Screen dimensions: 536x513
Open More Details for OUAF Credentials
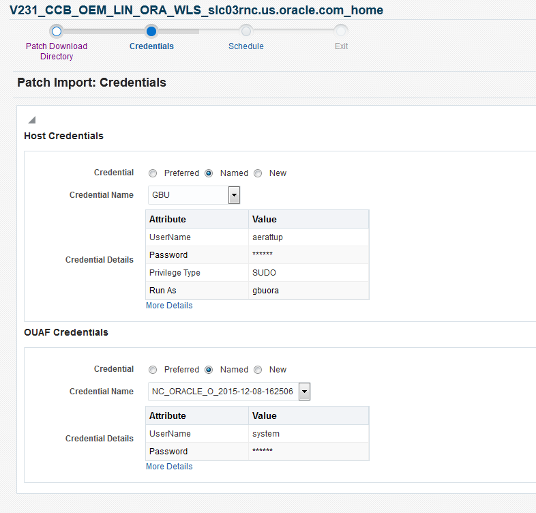tap(169, 467)
